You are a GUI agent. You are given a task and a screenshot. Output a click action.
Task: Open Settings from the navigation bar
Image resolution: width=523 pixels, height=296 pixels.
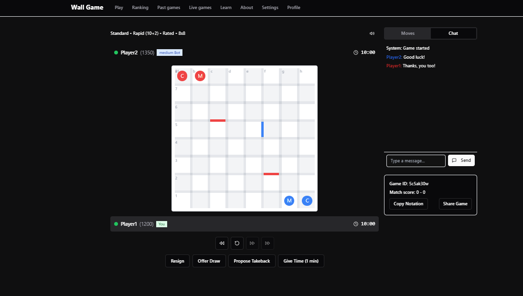click(270, 8)
